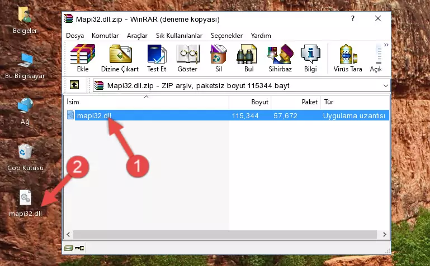Go up one folder level
The height and width of the screenshot is (266, 430).
74,85
